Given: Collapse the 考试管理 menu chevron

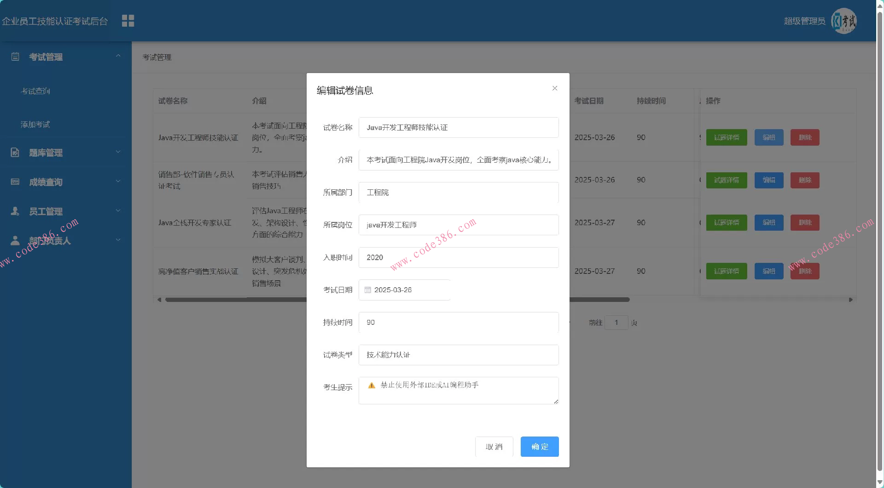Looking at the screenshot, I should 118,56.
